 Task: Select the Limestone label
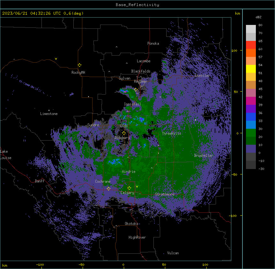pyautogui.click(x=49, y=114)
